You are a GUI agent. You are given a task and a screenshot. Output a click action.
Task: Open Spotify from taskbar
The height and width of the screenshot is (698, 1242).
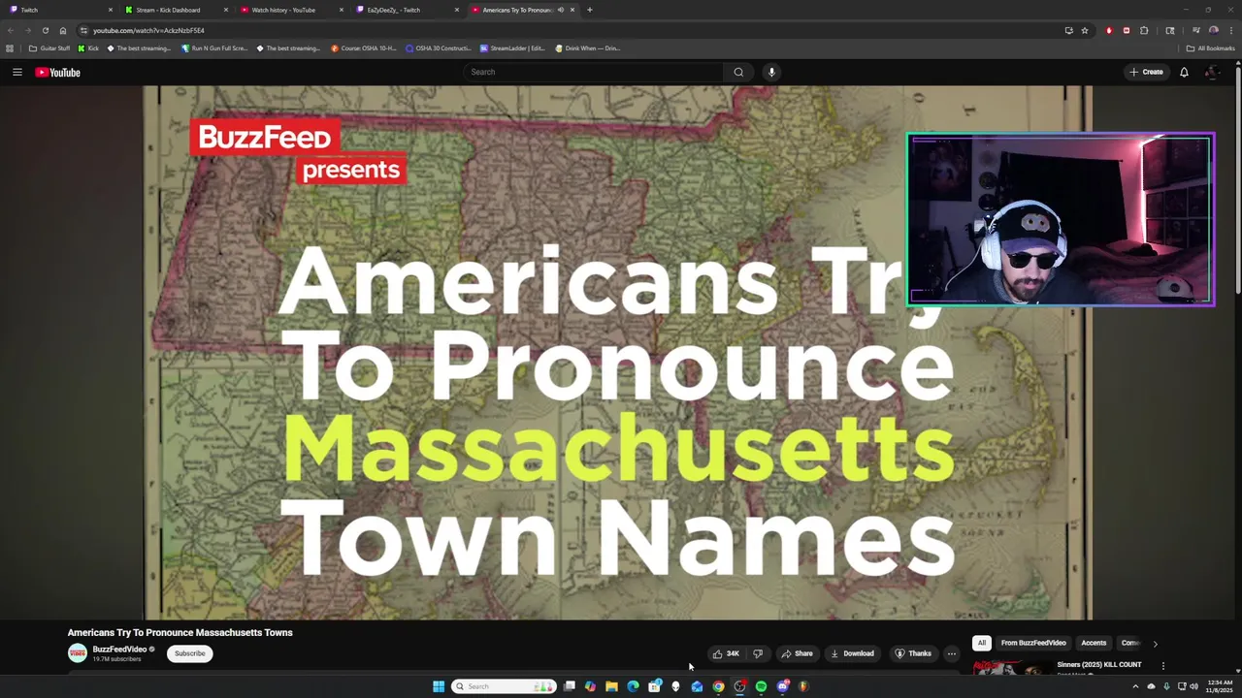[761, 686]
